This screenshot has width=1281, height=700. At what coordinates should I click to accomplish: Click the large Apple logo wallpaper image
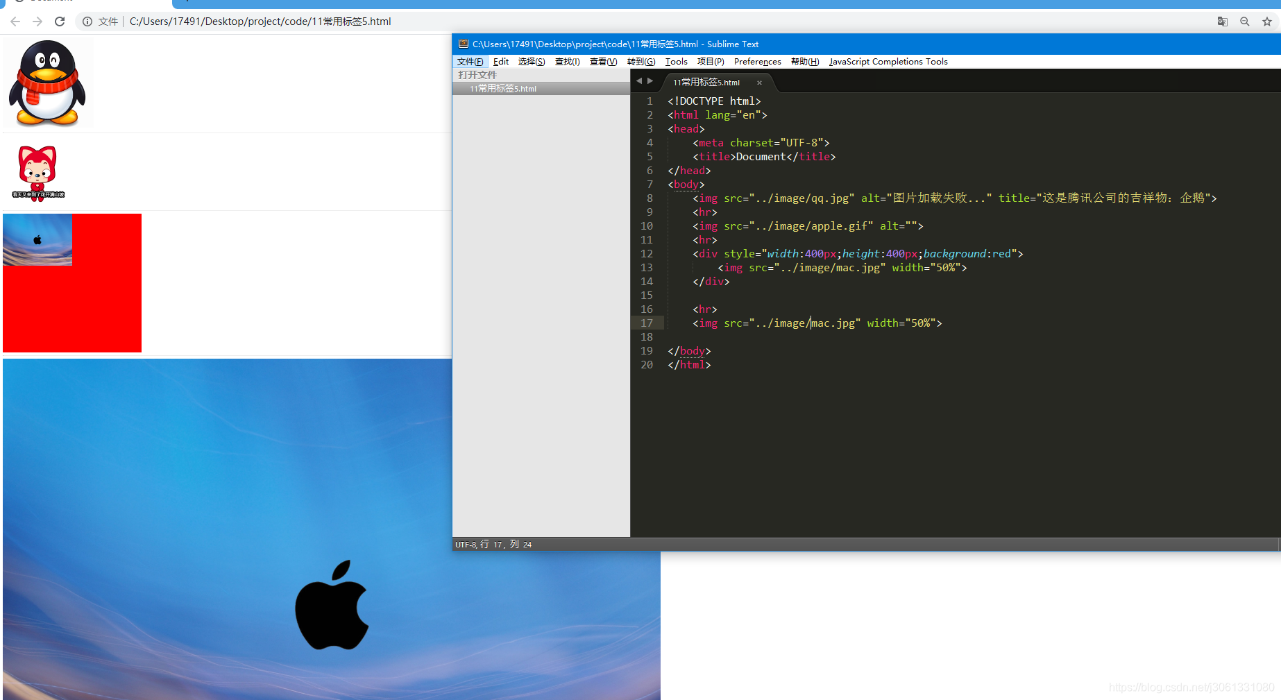(x=332, y=529)
